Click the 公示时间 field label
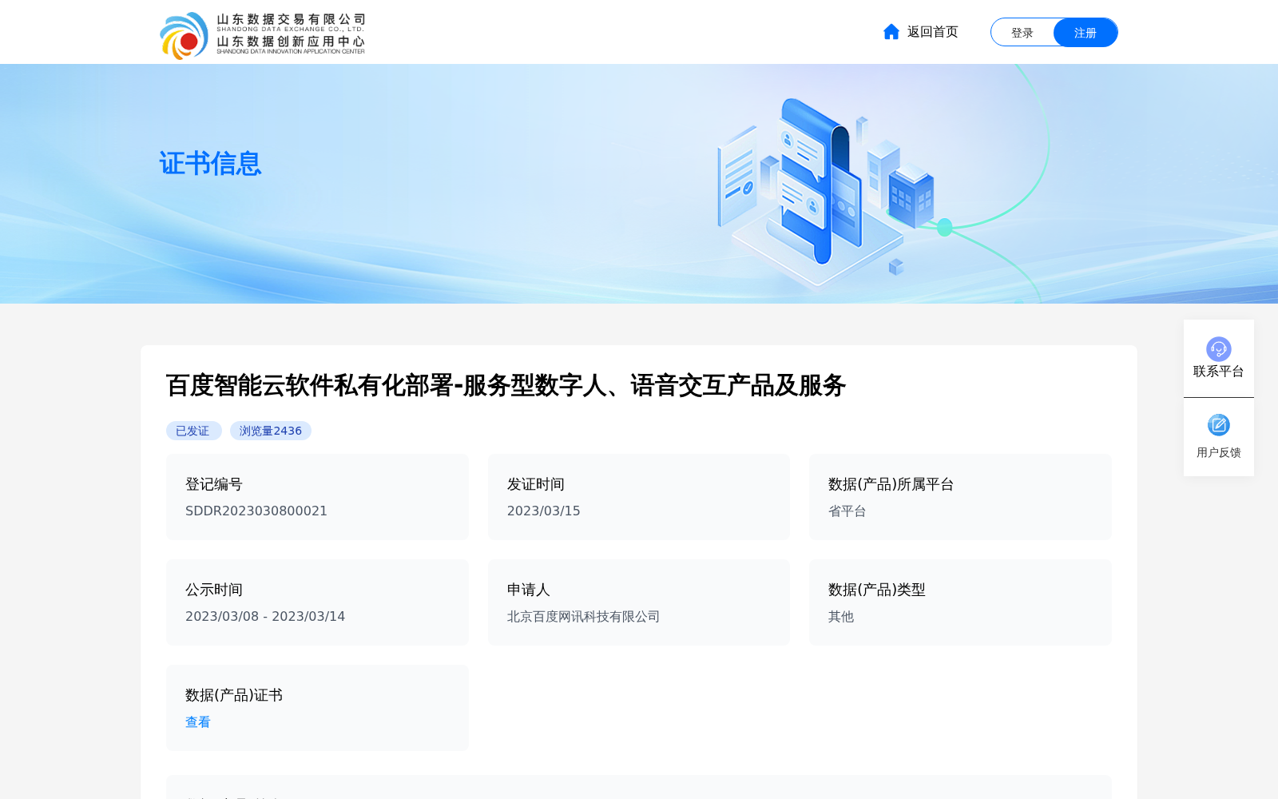This screenshot has height=799, width=1278. pos(214,590)
